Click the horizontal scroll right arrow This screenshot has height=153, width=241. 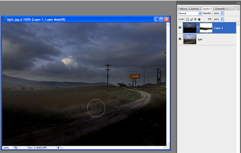click(x=164, y=148)
